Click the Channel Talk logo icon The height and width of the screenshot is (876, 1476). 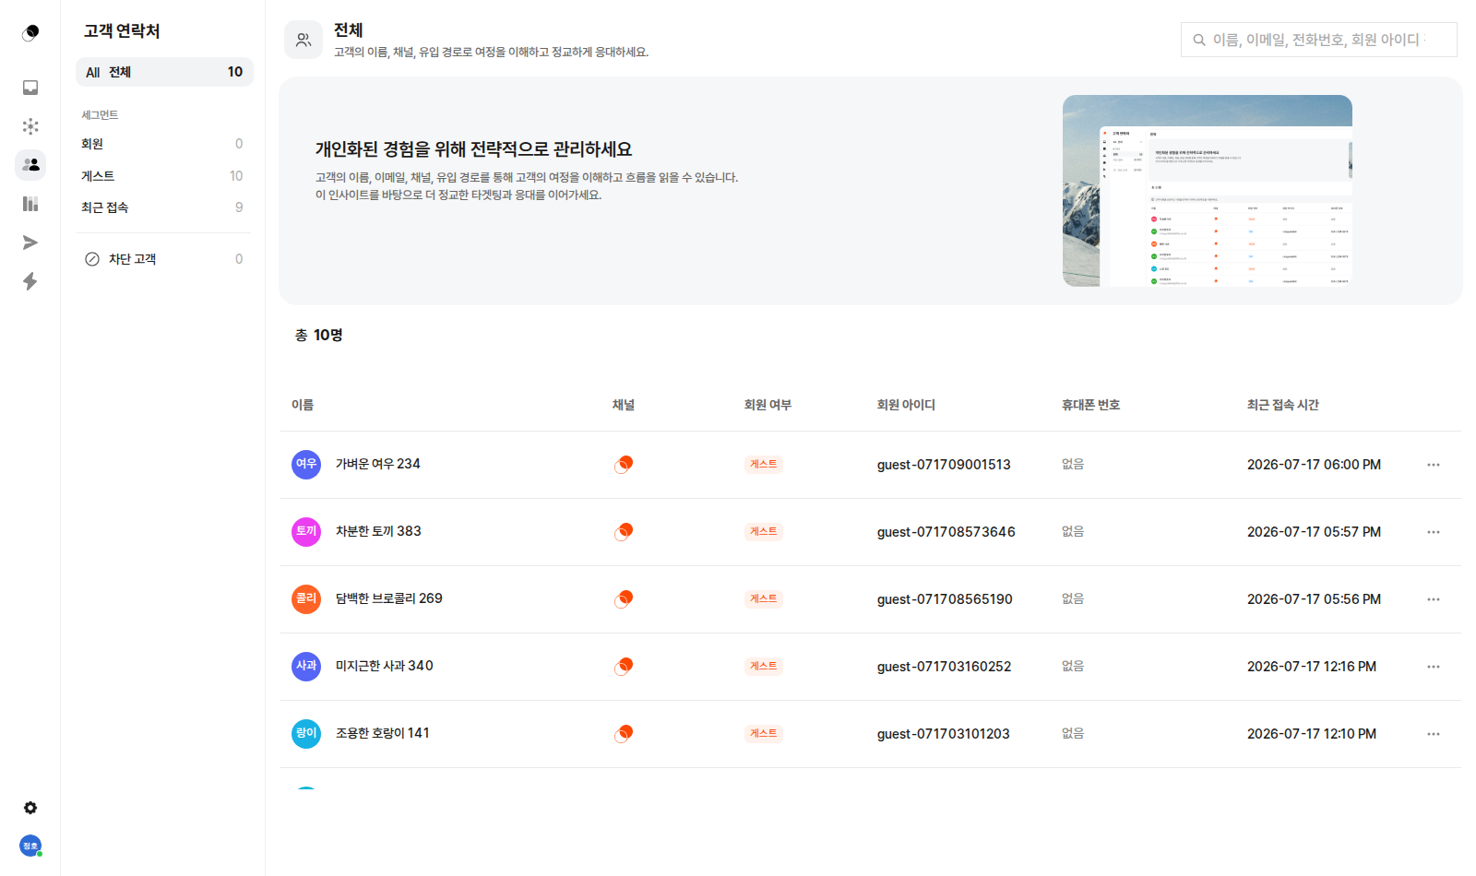(30, 33)
